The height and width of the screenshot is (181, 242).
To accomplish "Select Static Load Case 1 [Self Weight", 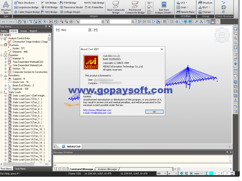I will tap(29, 96).
